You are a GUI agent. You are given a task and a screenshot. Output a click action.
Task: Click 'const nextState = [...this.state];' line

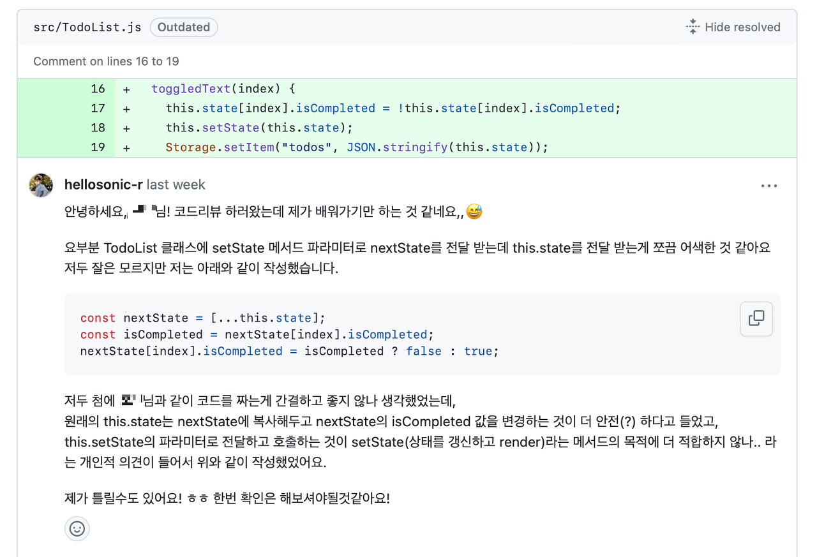point(203,318)
